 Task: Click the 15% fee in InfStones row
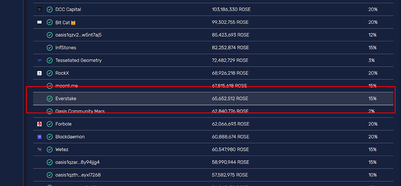click(x=372, y=48)
